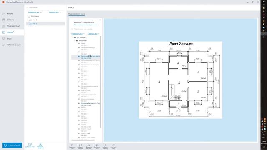Click the Добавить план icon at bottom
This screenshot has width=267, height=150.
30,145
